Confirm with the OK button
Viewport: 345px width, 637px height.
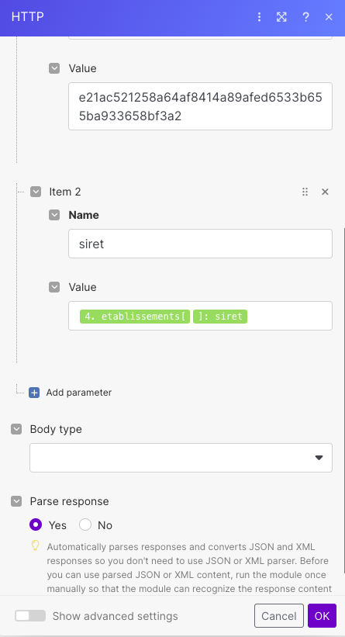click(x=322, y=616)
